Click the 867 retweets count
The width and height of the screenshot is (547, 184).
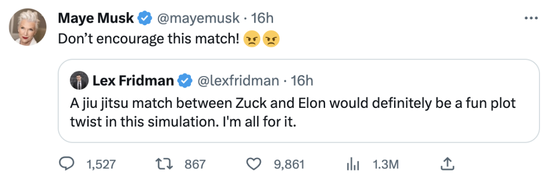[x=195, y=164]
